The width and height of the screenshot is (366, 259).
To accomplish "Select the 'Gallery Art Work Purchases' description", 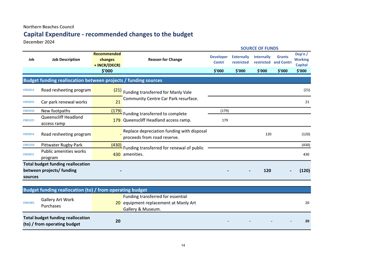I will coord(58,203).
